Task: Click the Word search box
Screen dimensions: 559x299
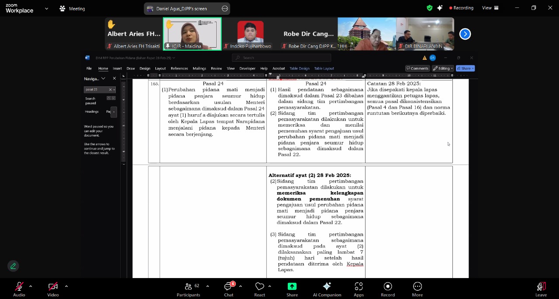Action: coord(281,58)
